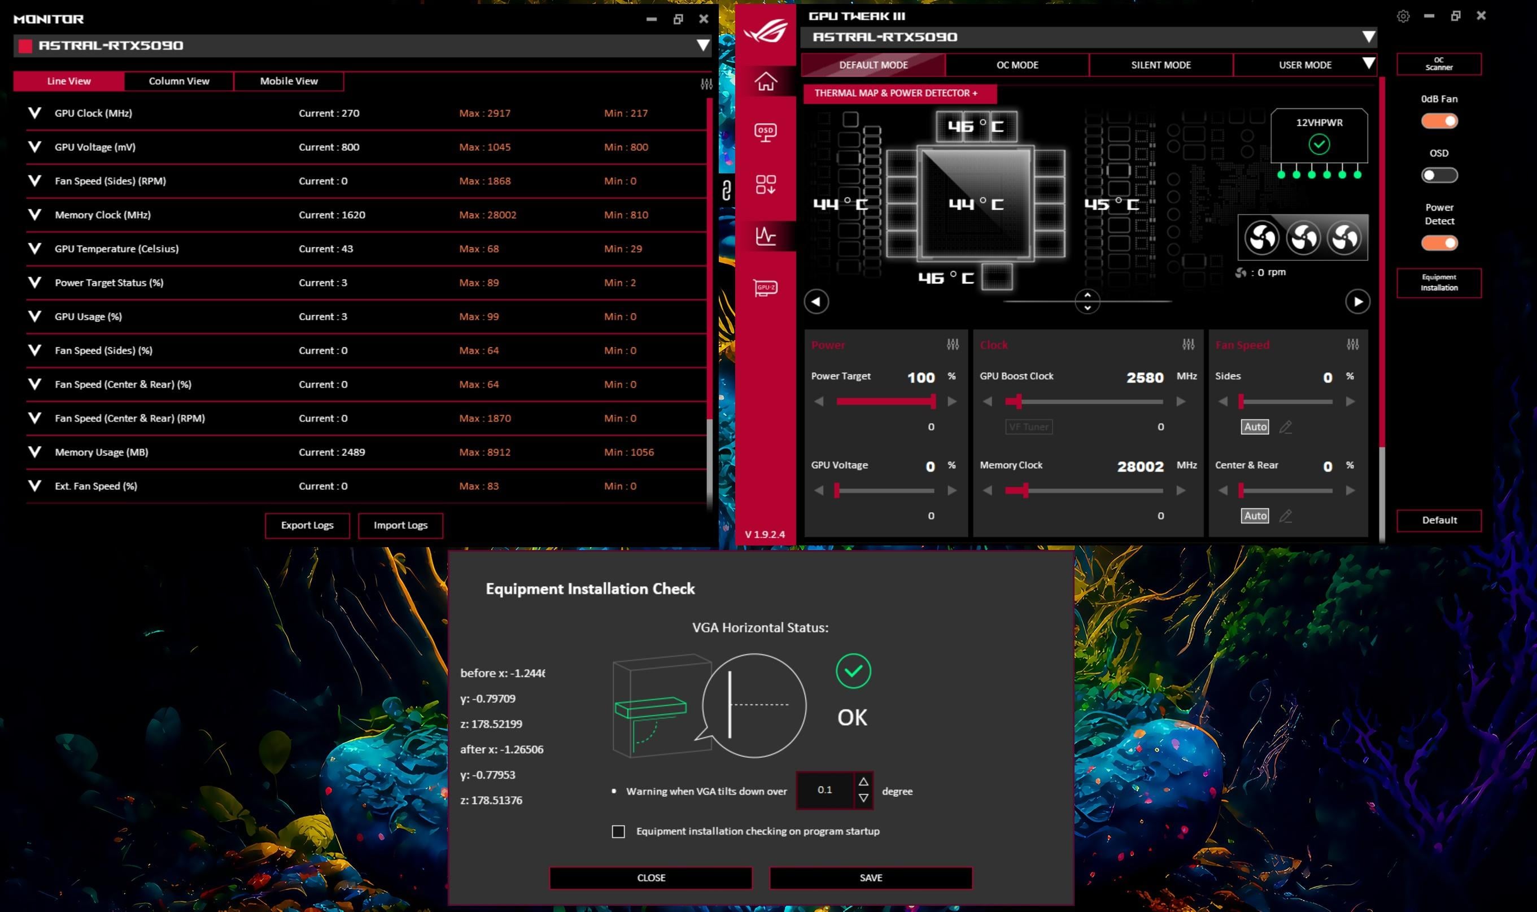1537x912 pixels.
Task: Enable the OSD toggle switch
Action: pyautogui.click(x=1439, y=176)
